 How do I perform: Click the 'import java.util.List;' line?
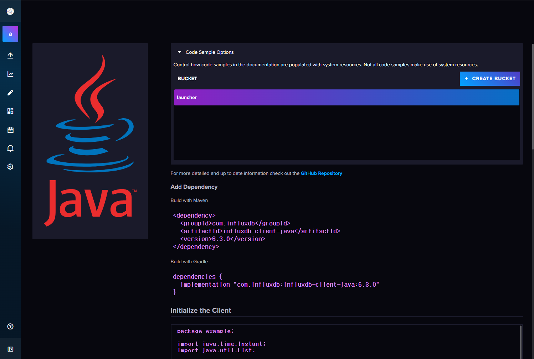click(x=216, y=350)
